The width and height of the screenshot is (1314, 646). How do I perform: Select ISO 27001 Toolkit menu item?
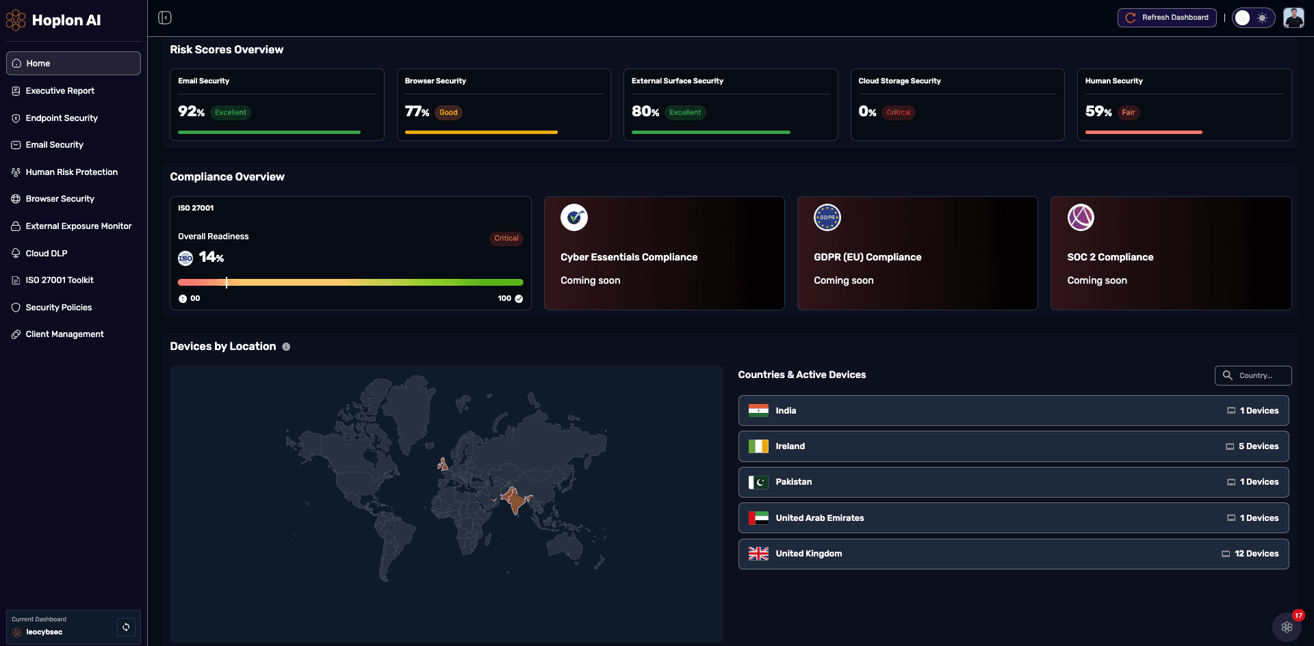[x=60, y=280]
